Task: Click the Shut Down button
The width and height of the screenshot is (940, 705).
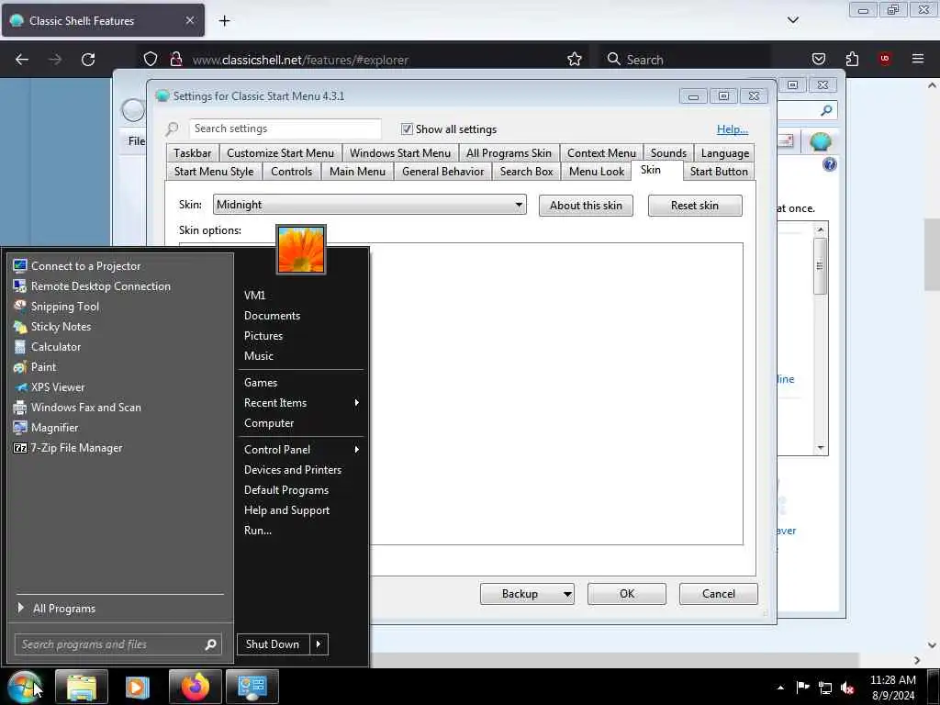Action: [274, 644]
